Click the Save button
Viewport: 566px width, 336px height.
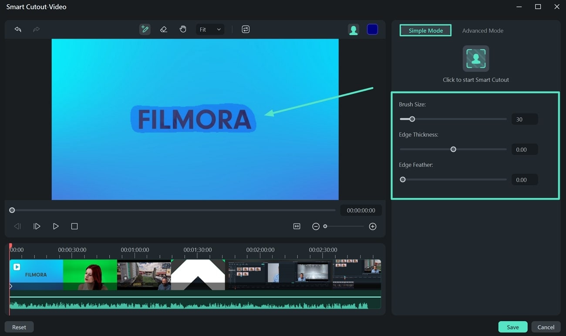click(x=513, y=327)
